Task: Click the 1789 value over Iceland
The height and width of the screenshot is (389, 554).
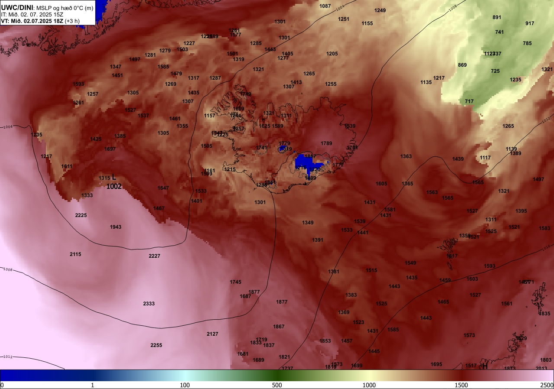Action: click(326, 143)
